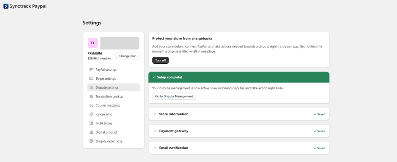Image resolution: width=397 pixels, height=162 pixels.
Task: Click the purple D store avatar
Action: pos(93,43)
